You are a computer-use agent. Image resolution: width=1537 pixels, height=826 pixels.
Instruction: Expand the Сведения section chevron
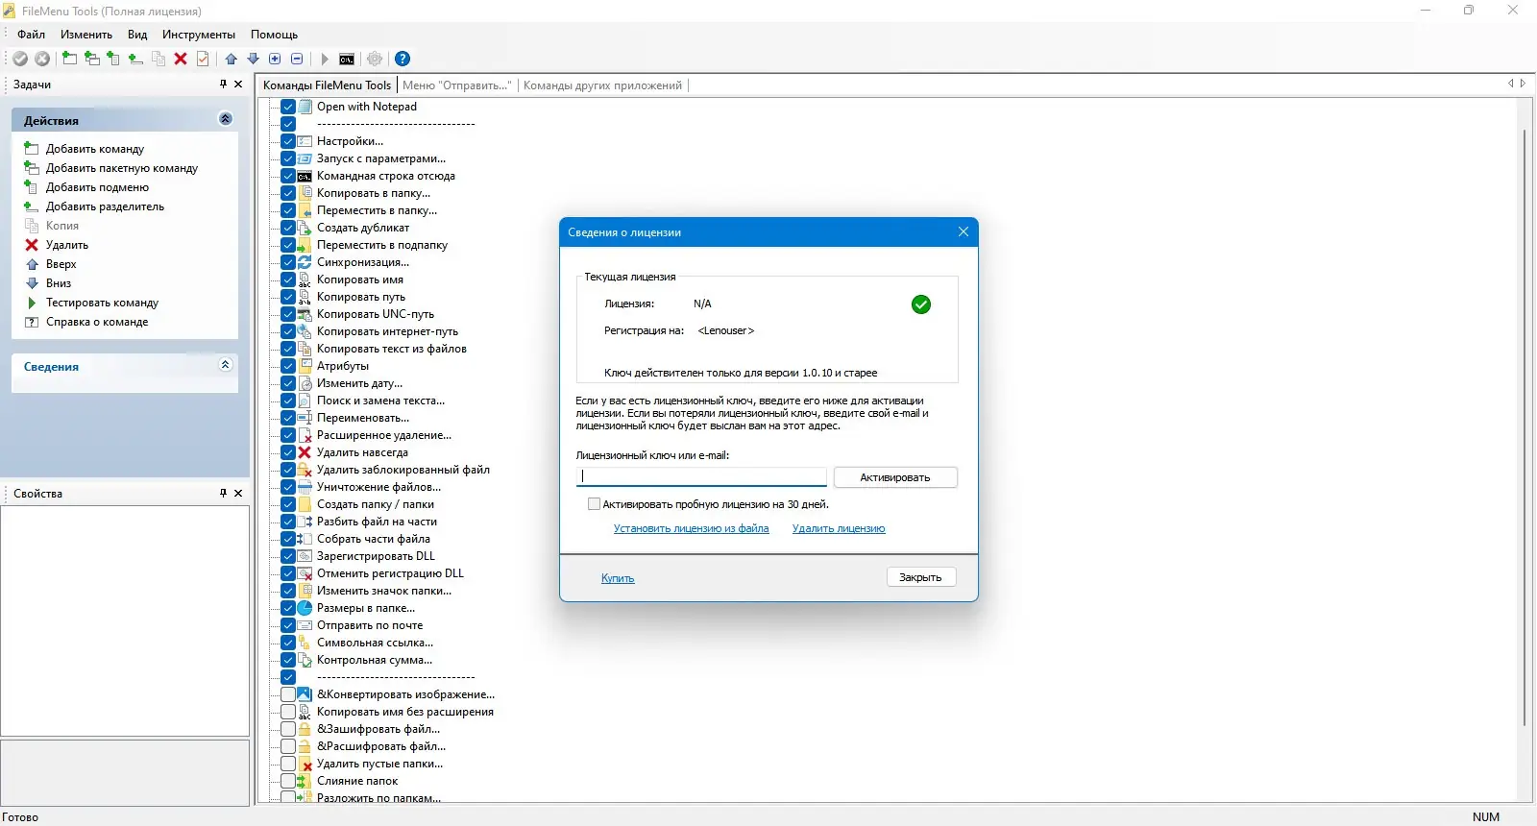point(226,365)
